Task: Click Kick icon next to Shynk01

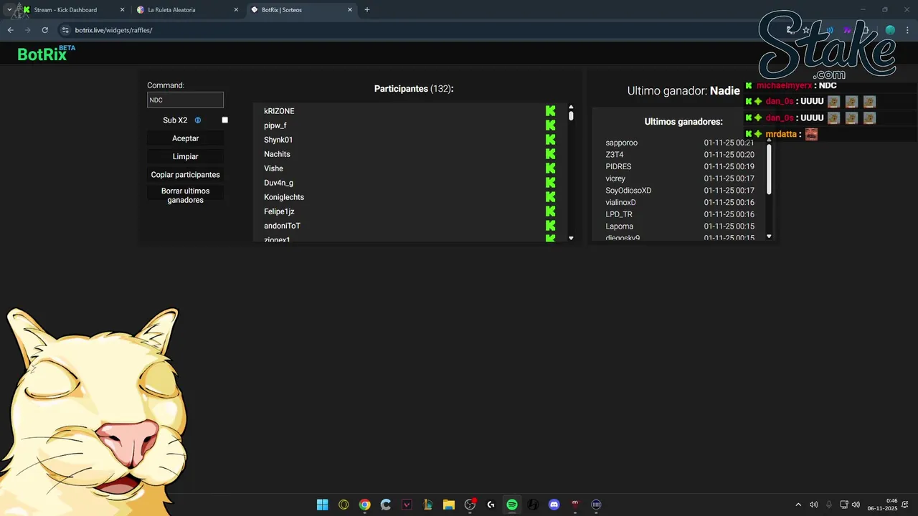Action: 550,140
